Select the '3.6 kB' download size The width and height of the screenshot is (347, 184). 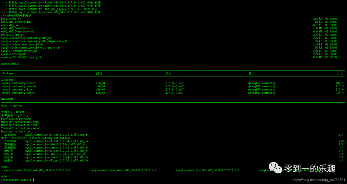[x=317, y=19]
